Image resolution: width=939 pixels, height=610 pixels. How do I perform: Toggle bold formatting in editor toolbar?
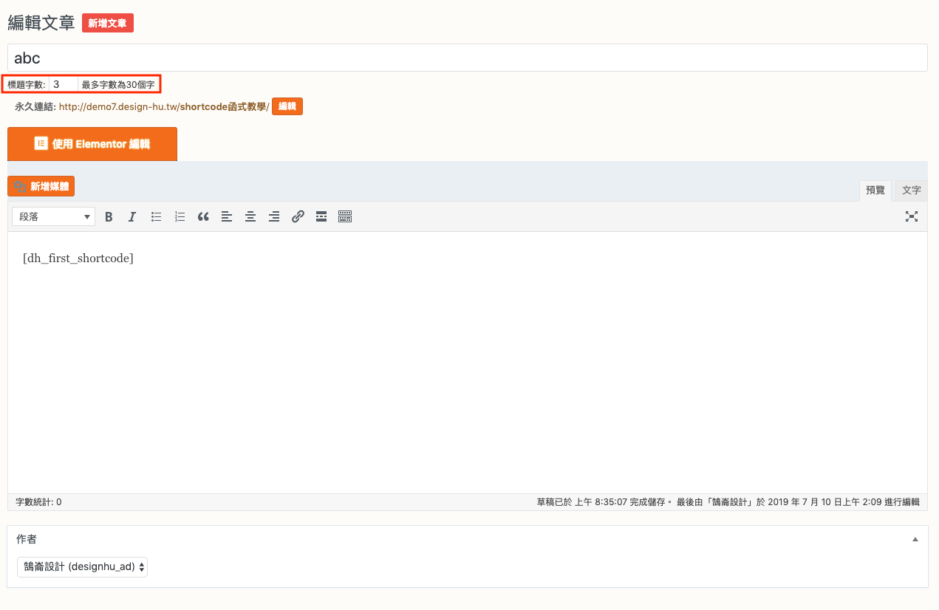[x=109, y=216]
